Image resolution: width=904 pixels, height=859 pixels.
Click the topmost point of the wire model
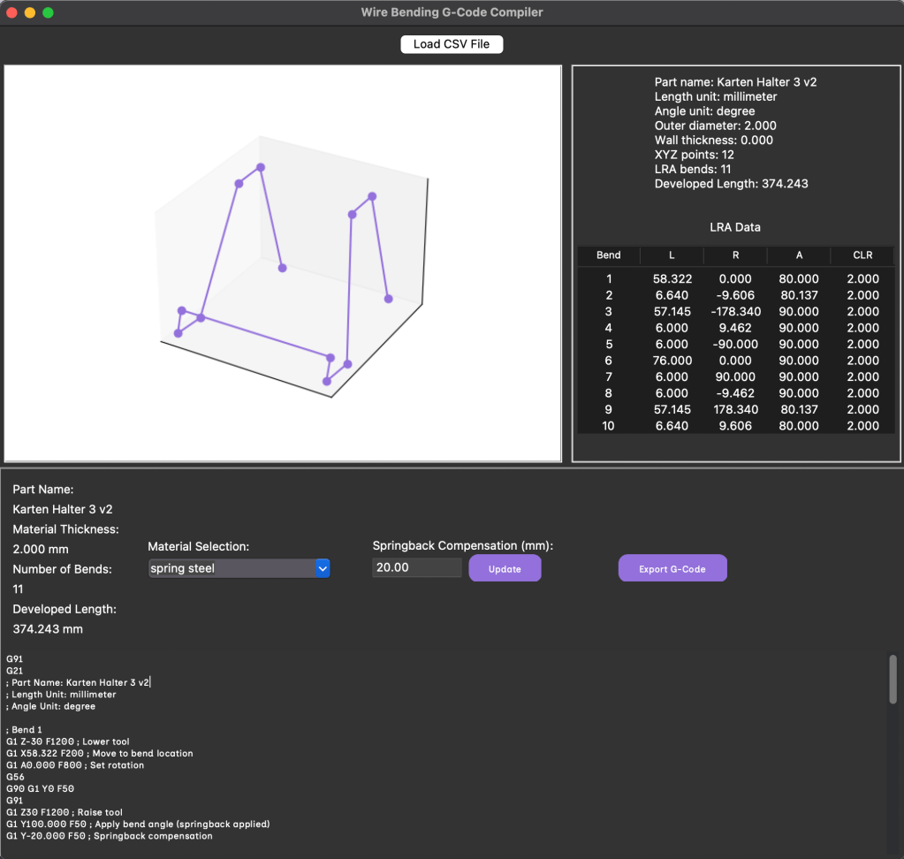[261, 167]
